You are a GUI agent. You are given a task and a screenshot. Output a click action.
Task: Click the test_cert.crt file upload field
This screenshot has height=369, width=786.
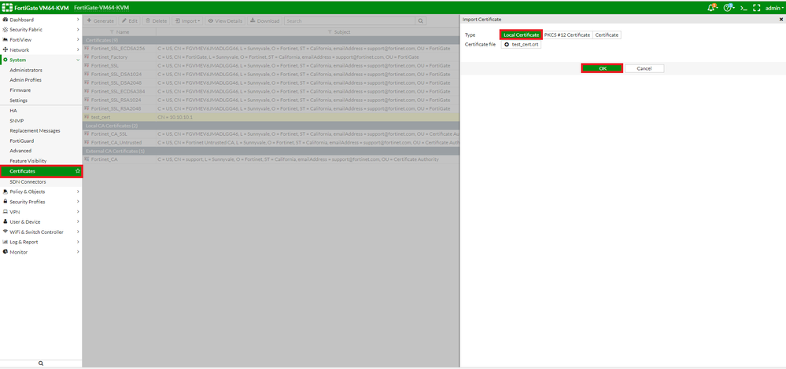tap(521, 45)
